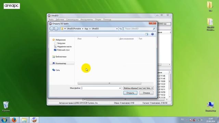Open the Помощь menu in UltraISO
The height and width of the screenshot is (123, 219).
point(107,19)
